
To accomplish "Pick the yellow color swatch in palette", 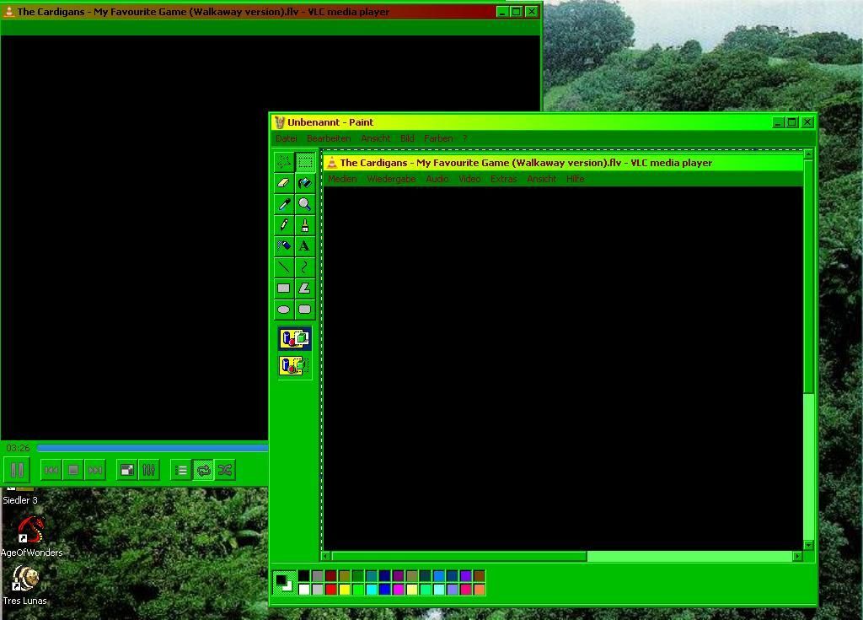I will tap(345, 590).
